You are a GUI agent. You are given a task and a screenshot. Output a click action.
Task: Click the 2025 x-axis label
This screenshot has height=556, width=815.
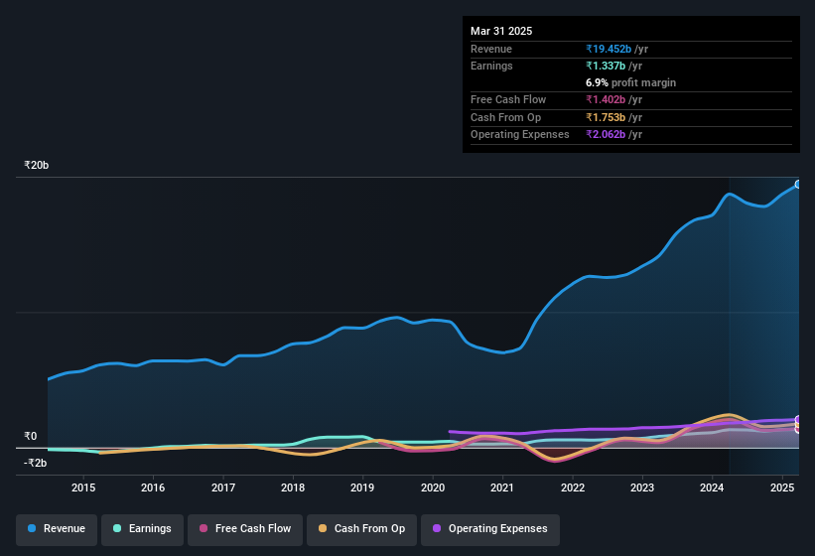pyautogui.click(x=781, y=487)
